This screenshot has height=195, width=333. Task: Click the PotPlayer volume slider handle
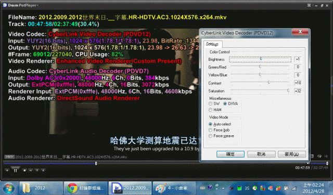click(x=327, y=163)
